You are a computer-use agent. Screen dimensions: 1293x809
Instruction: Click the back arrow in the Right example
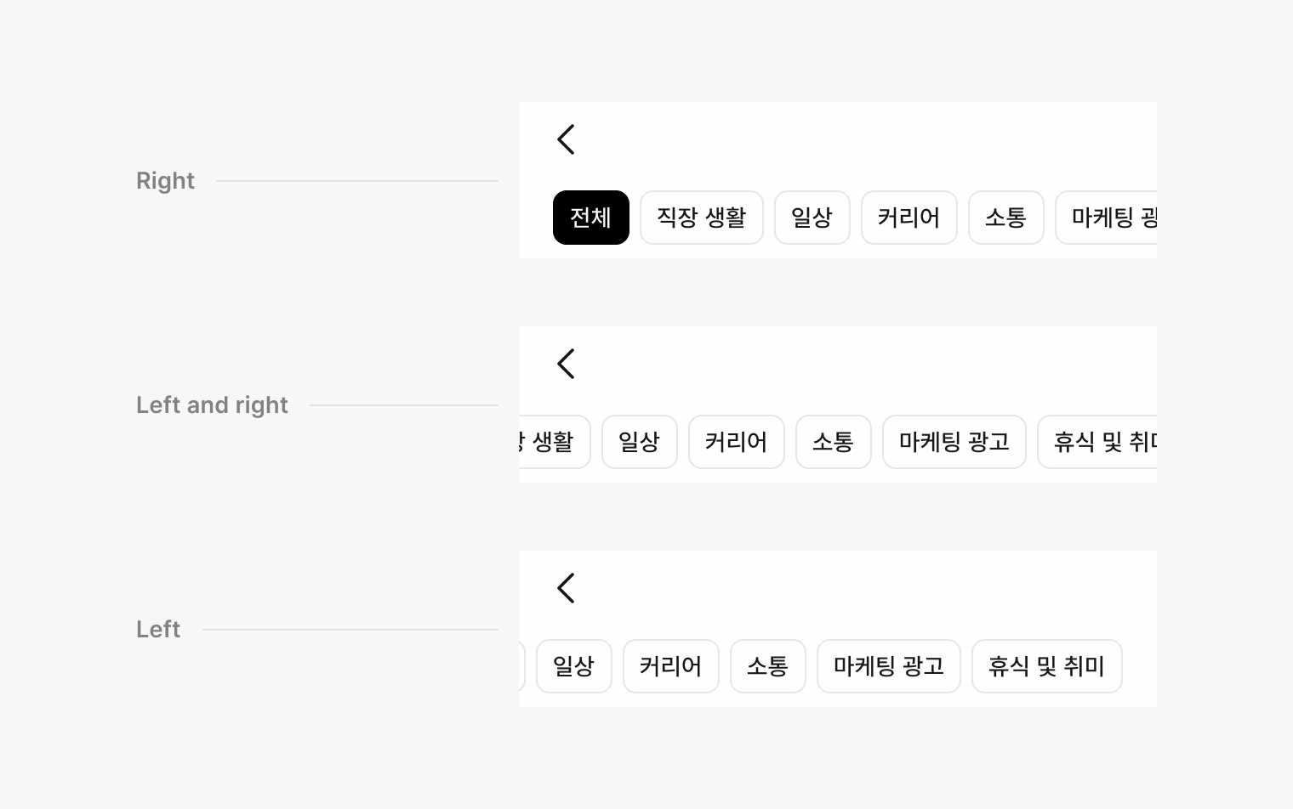tap(566, 139)
